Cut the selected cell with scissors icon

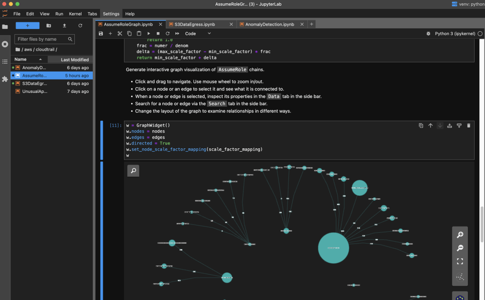pyautogui.click(x=120, y=34)
